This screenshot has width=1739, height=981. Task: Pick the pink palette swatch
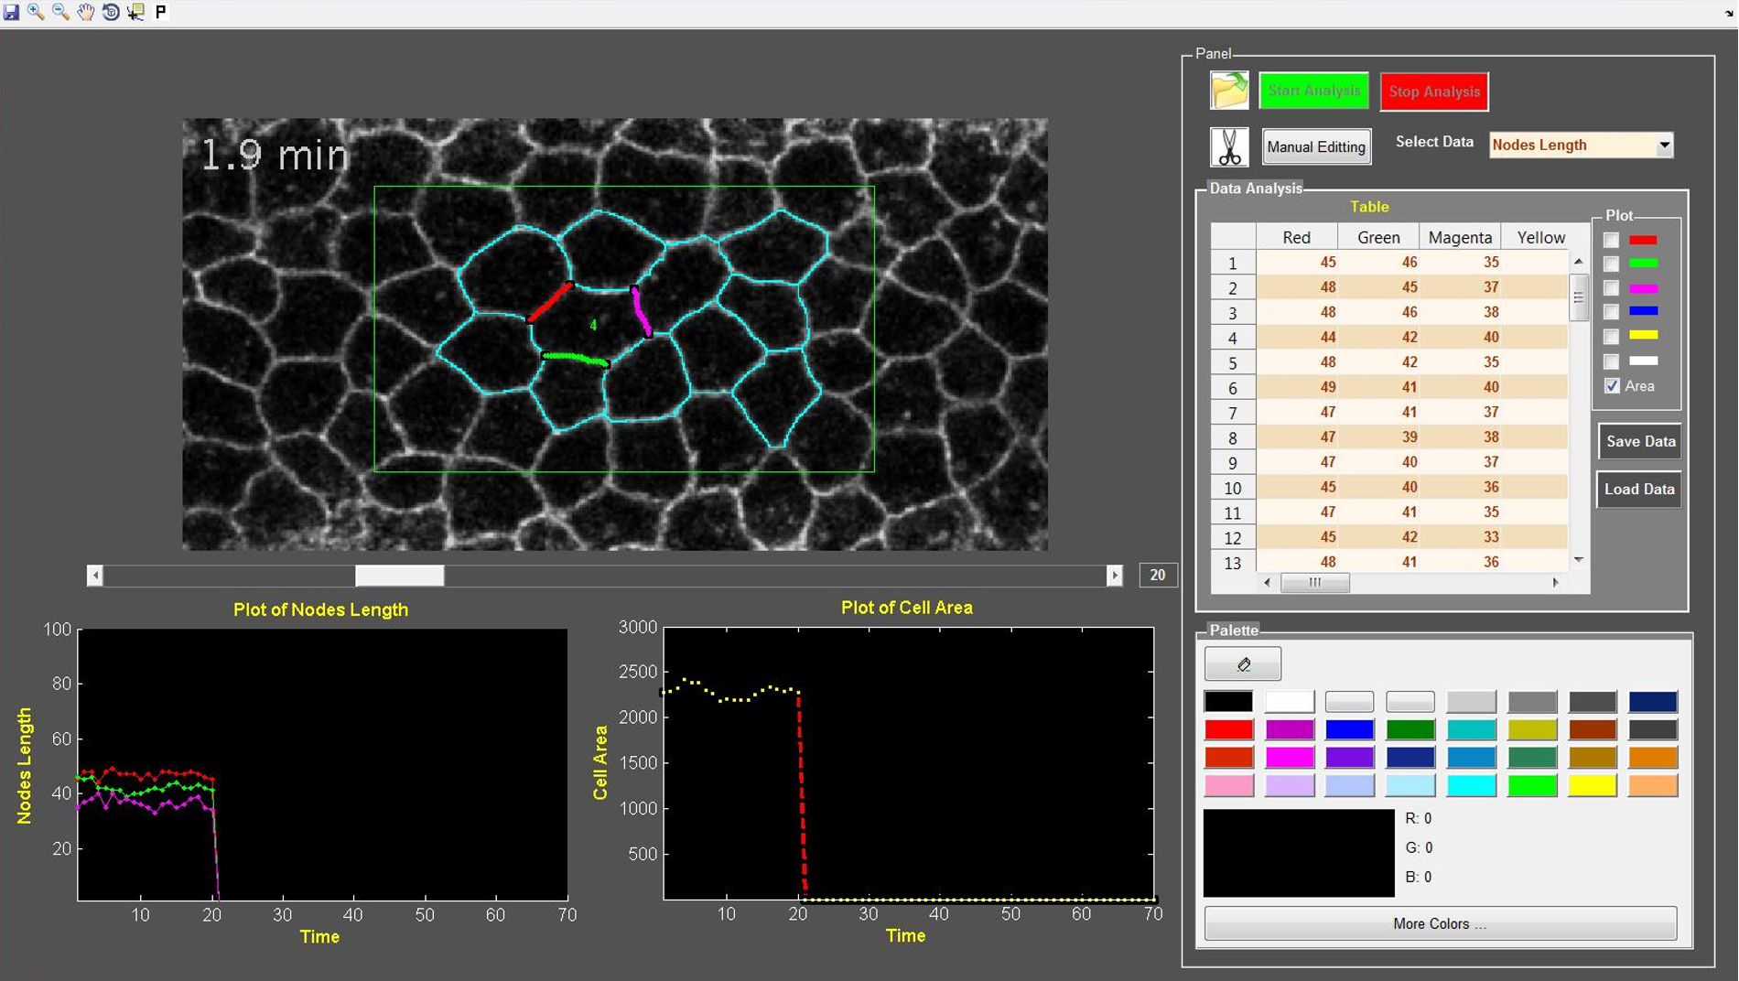click(x=1228, y=785)
